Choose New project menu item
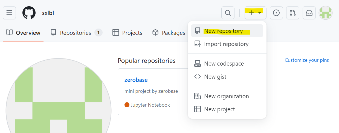 pyautogui.click(x=219, y=109)
